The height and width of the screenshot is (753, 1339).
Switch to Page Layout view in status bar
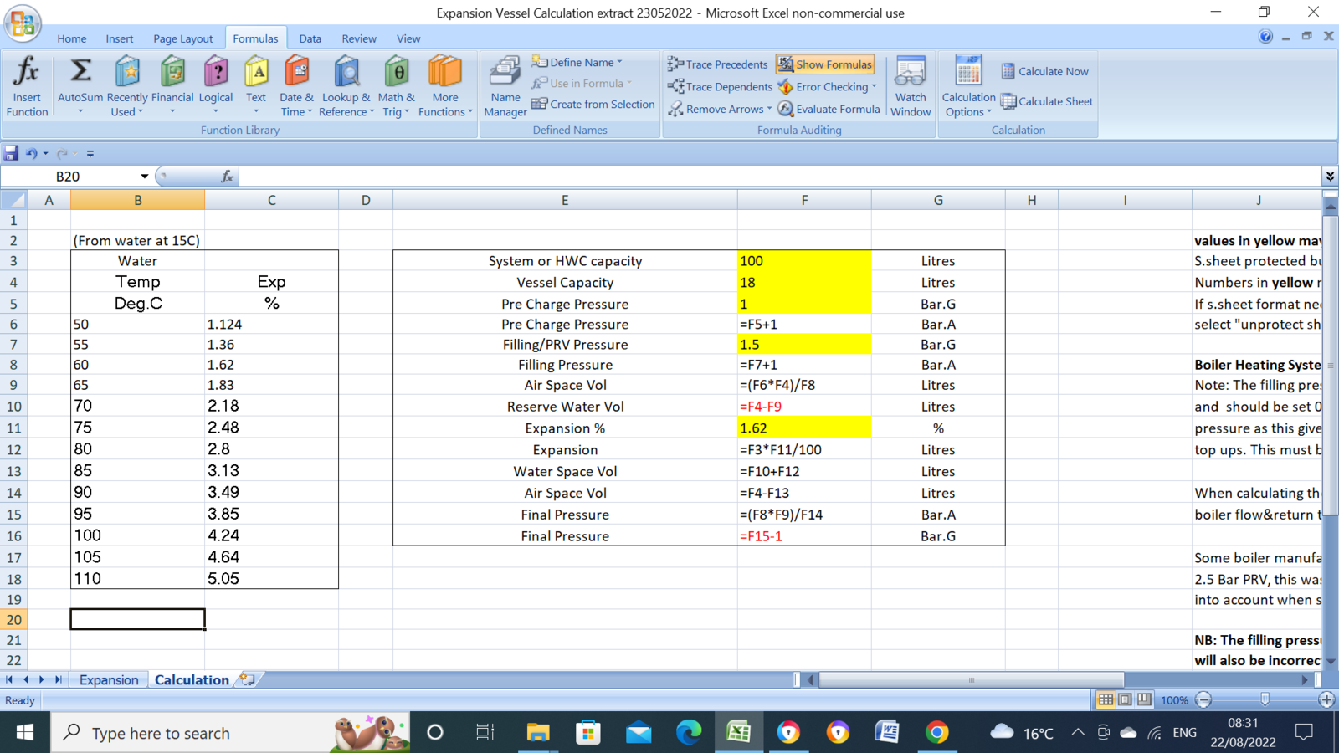(x=1125, y=699)
